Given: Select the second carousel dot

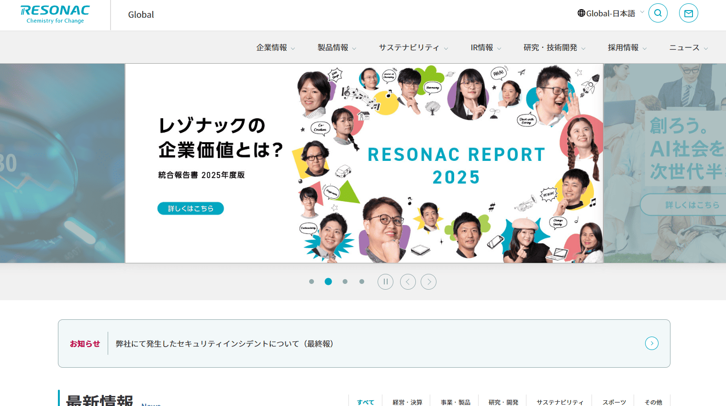Looking at the screenshot, I should (328, 282).
